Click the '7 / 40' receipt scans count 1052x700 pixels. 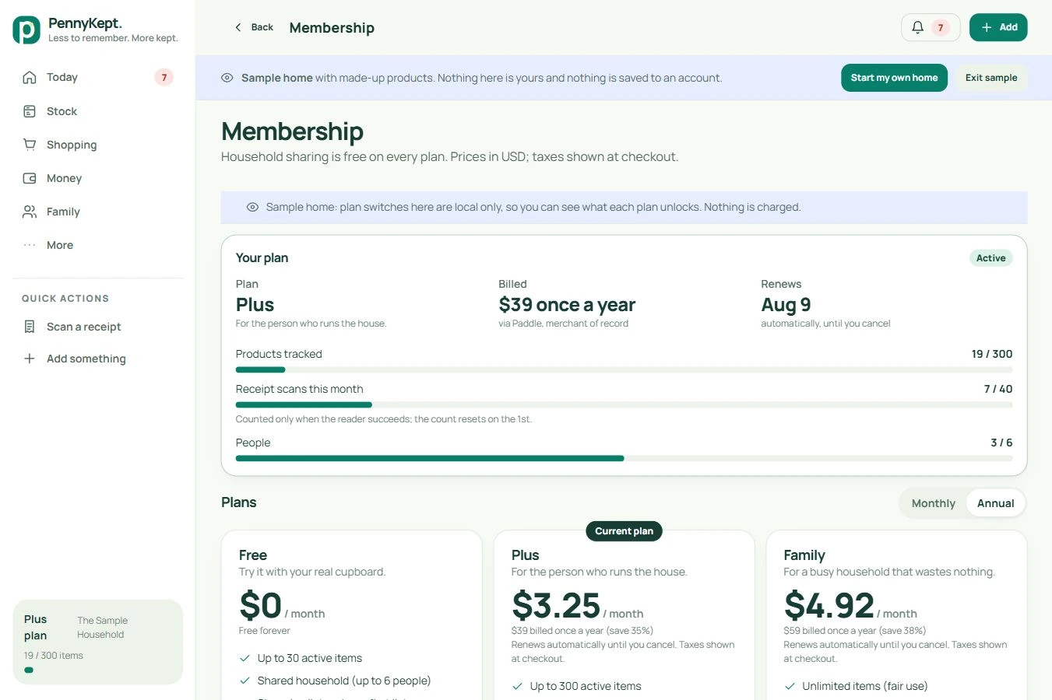(998, 389)
